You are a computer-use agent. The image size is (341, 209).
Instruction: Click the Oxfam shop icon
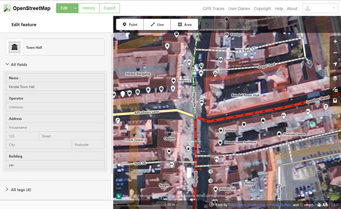pyautogui.click(x=169, y=134)
